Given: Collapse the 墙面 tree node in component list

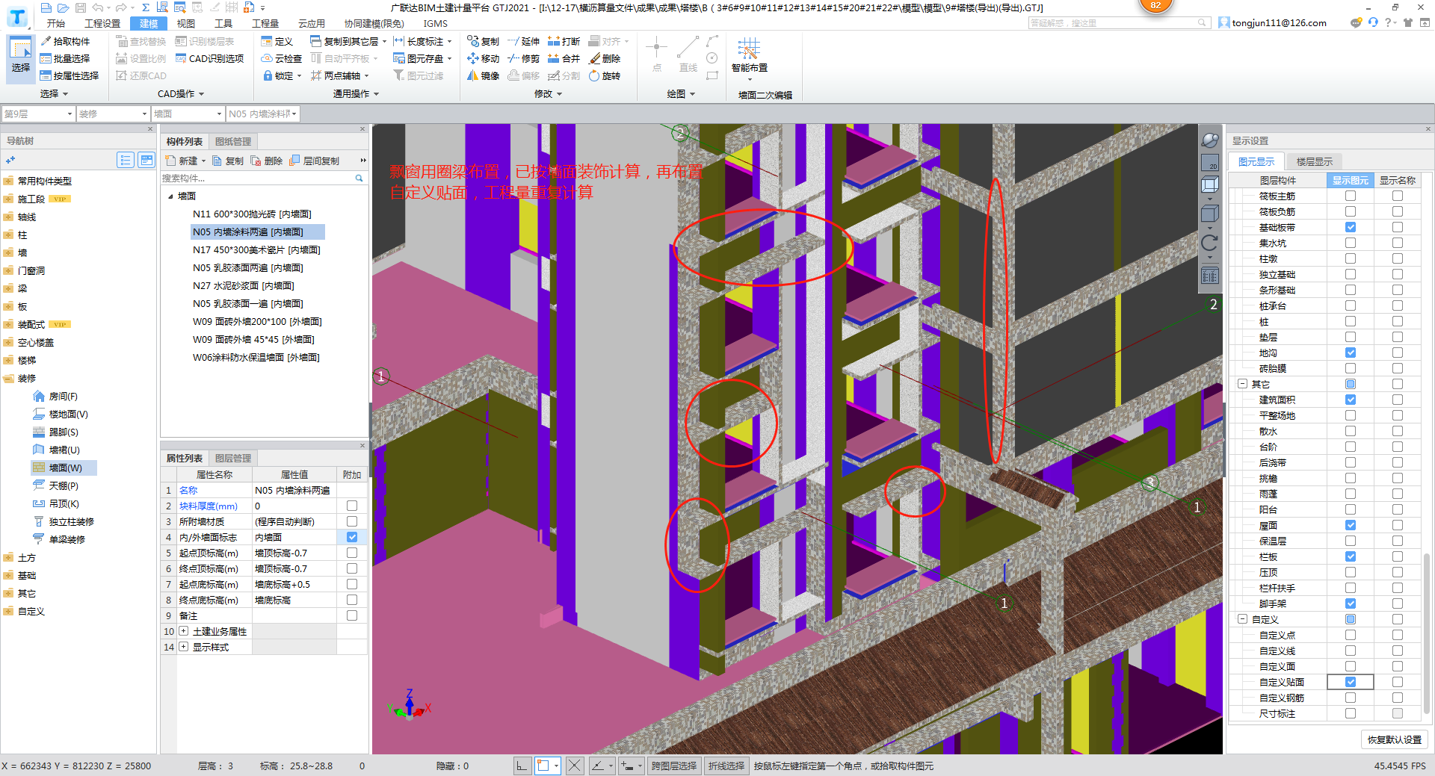Looking at the screenshot, I should click(170, 196).
